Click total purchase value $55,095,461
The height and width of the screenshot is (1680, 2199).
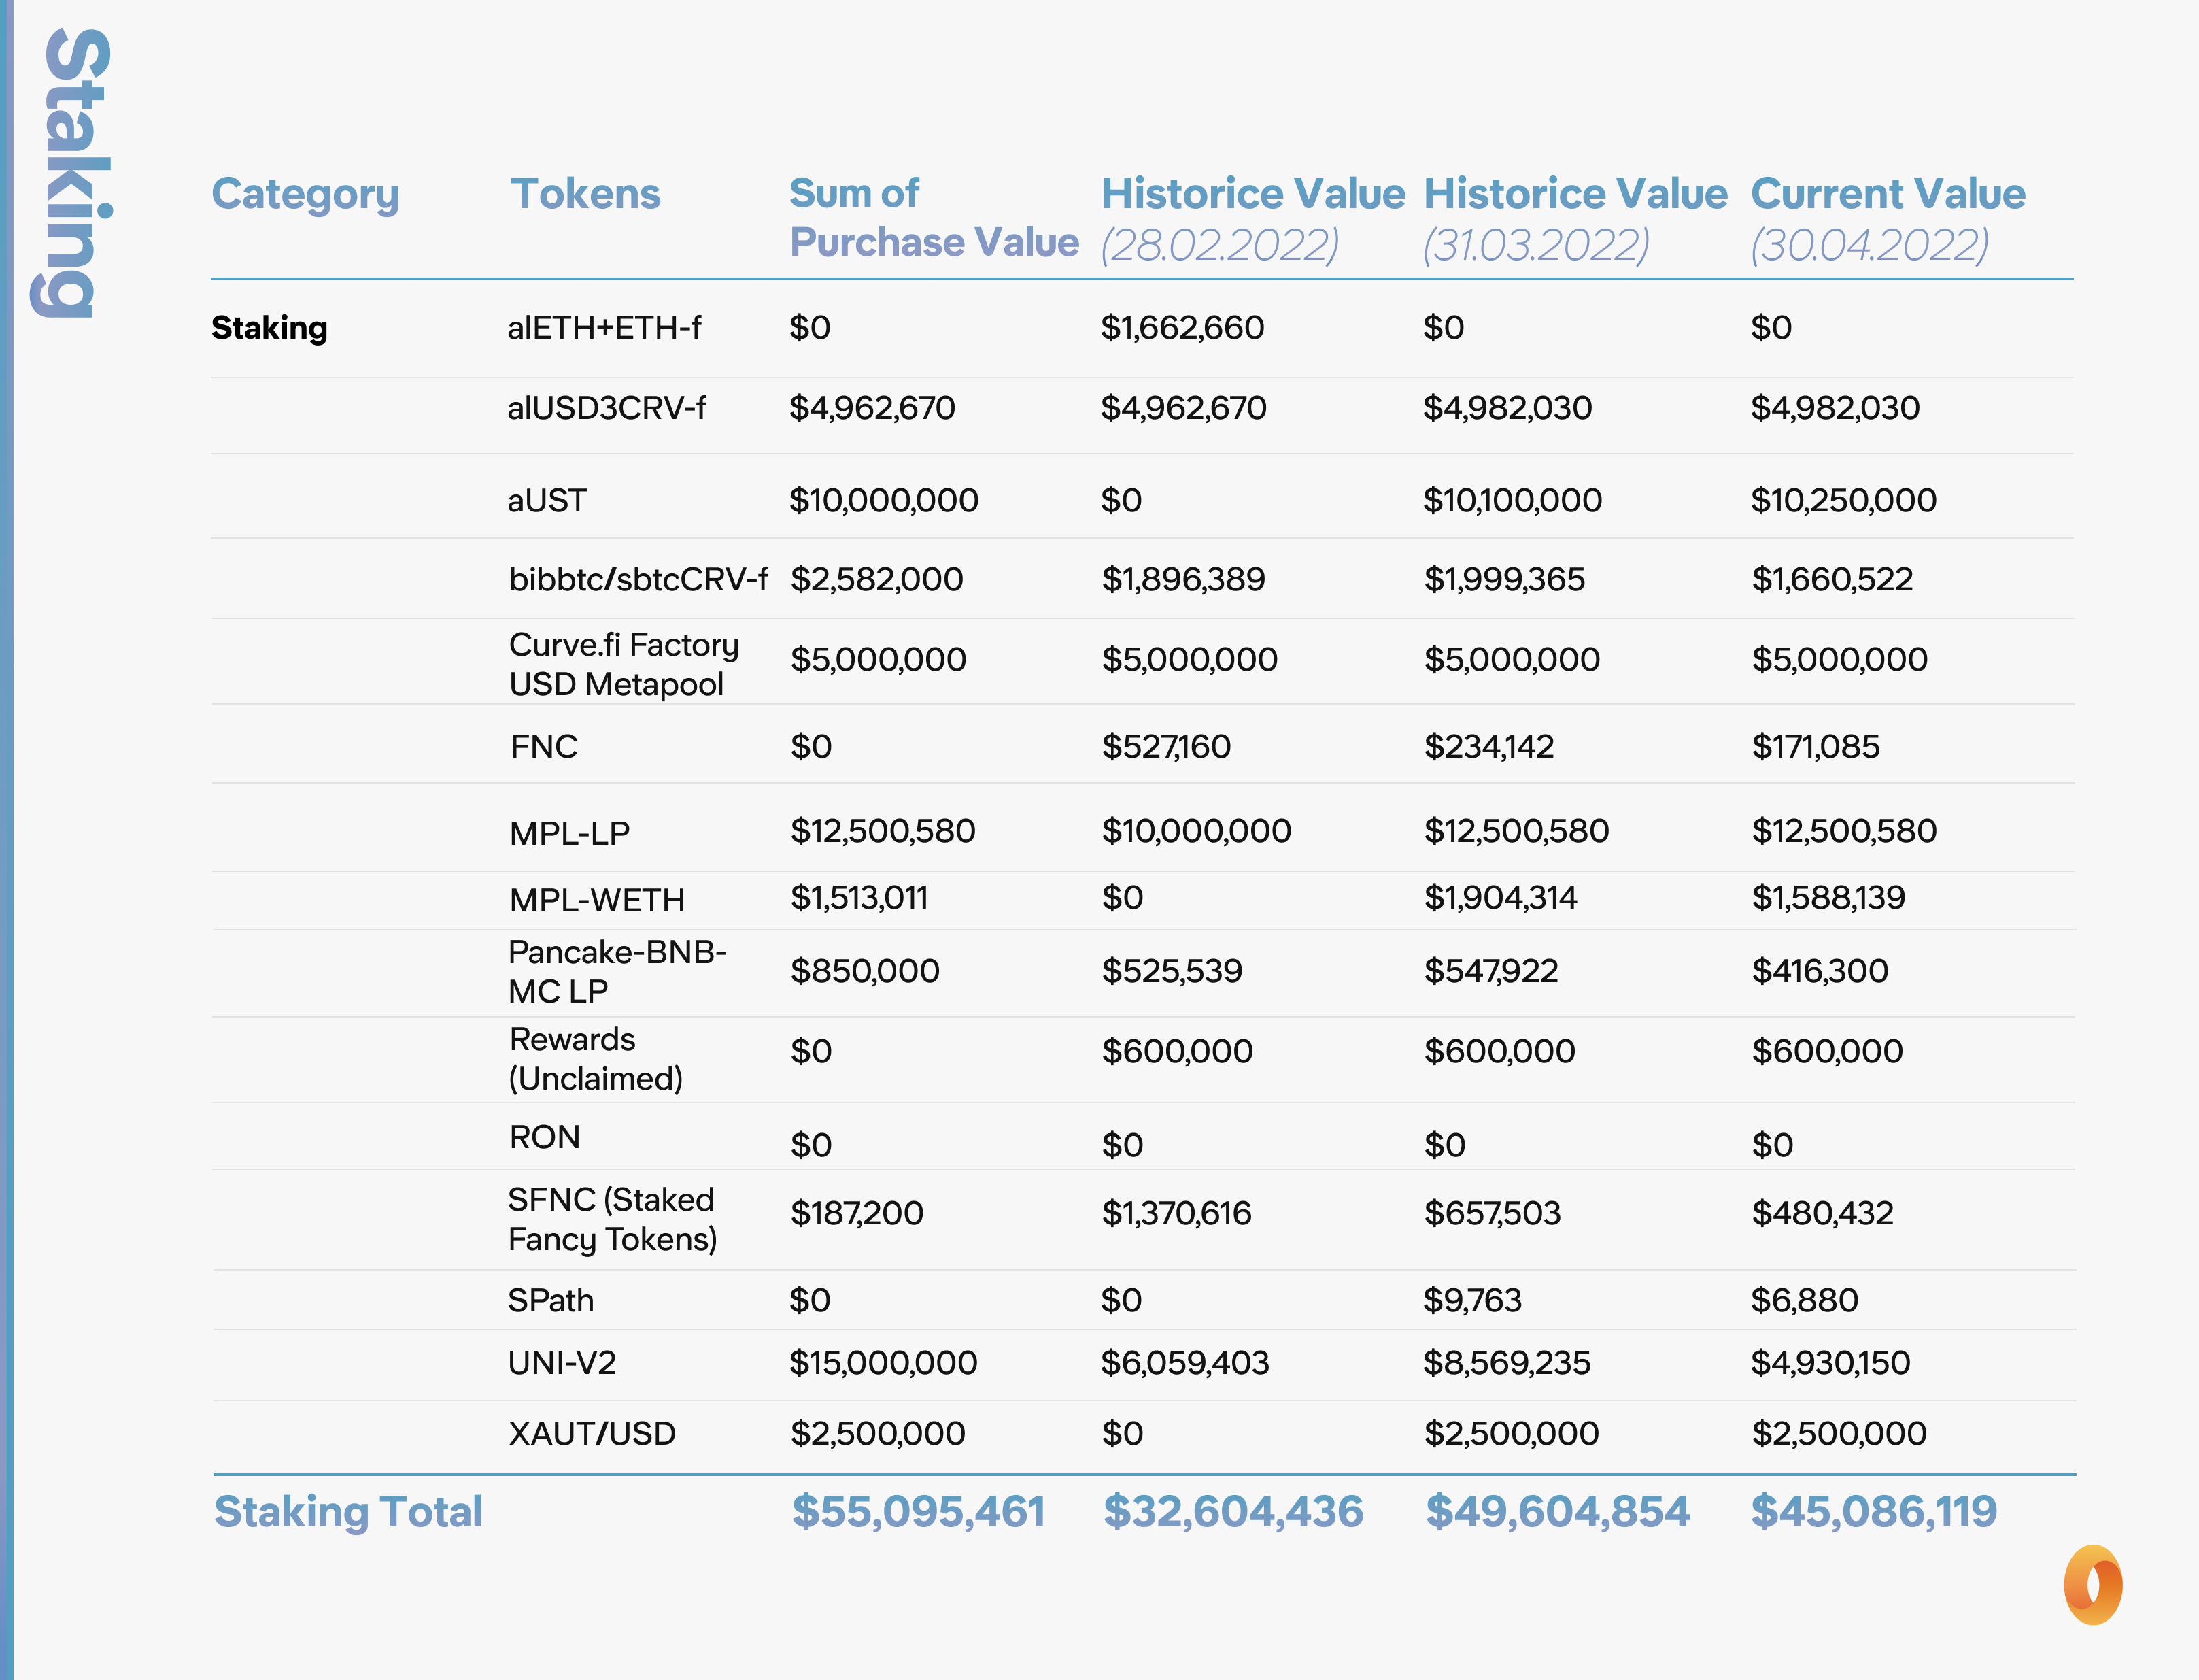(919, 1511)
